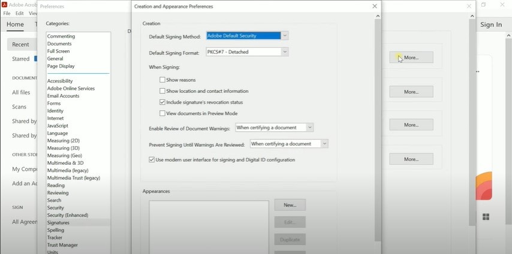Select Reading in the Categories list
The width and height of the screenshot is (512, 254).
(56, 186)
